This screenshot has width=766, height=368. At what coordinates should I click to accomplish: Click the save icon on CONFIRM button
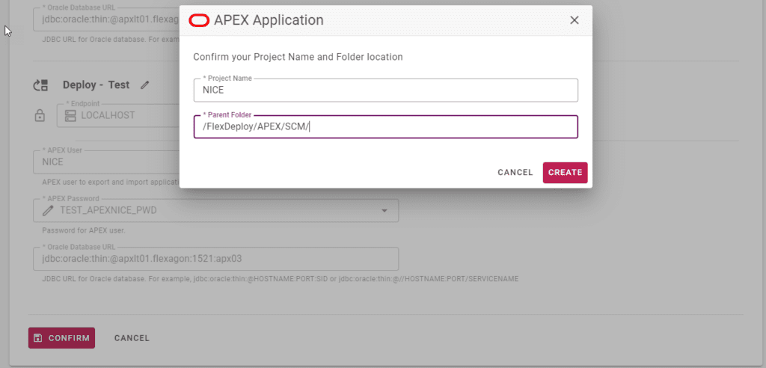point(37,338)
